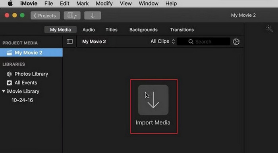Image resolution: width=278 pixels, height=153 pixels.
Task: Switch to the Titles tab
Action: click(112, 30)
